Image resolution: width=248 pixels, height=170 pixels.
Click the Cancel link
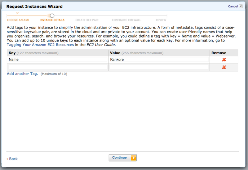(233, 6)
